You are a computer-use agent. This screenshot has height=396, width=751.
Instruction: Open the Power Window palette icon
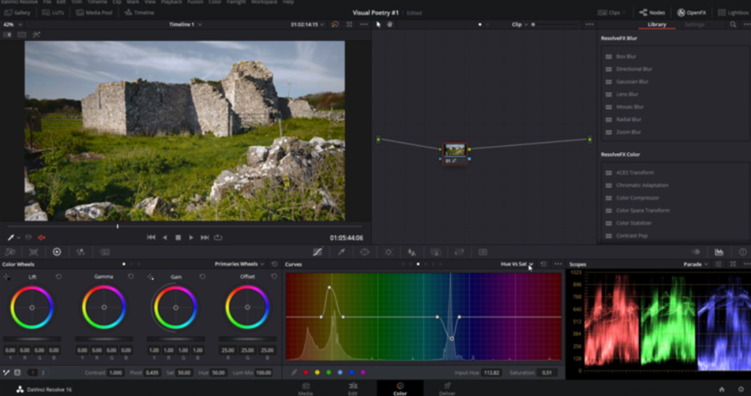point(364,252)
